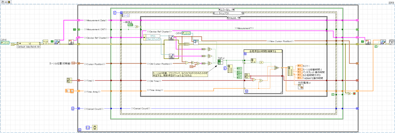Select the >>New Cursor Position>> wire label
The height and width of the screenshot is (133, 395).
[x=280, y=41]
